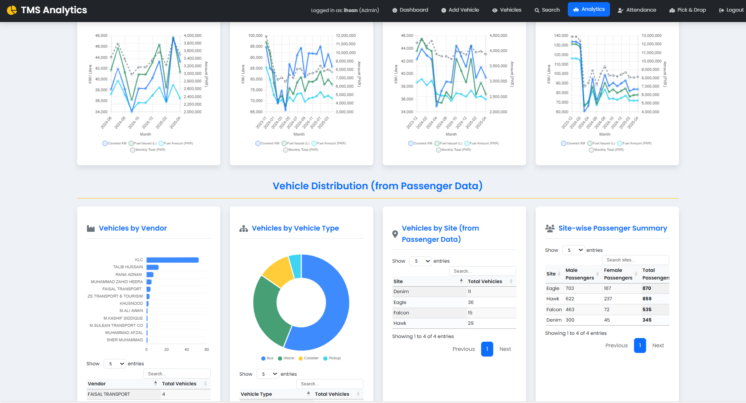Screen dimensions: 746x403
Task: Open Show entries dropdown in Vehicles by Site panel
Action: 420,261
